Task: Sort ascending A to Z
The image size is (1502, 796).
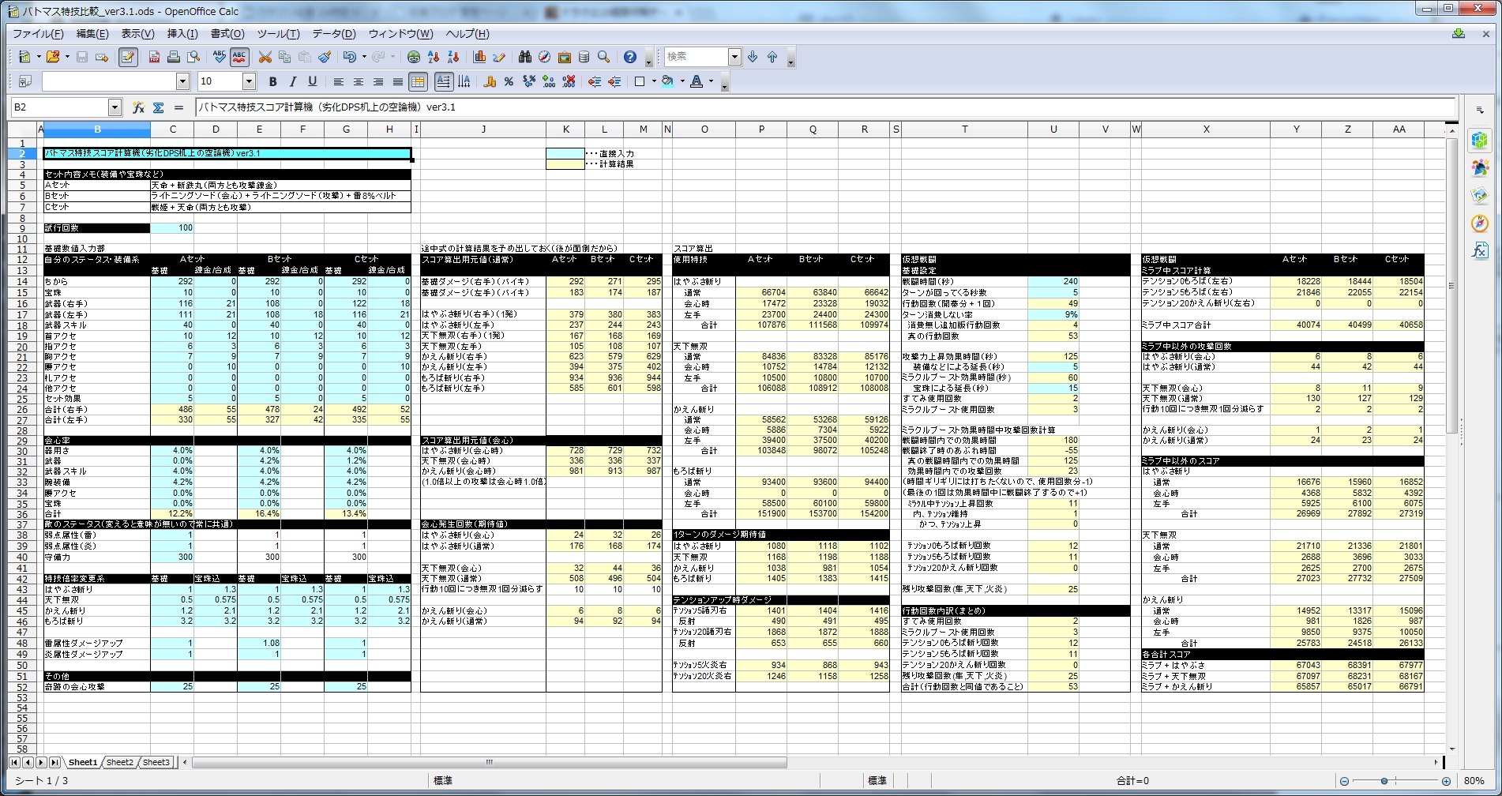Action: 434,57
